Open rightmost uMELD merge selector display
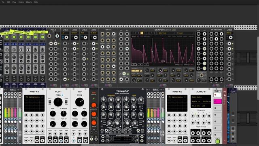Screen dimensions: 259x146 (x=229, y=33)
